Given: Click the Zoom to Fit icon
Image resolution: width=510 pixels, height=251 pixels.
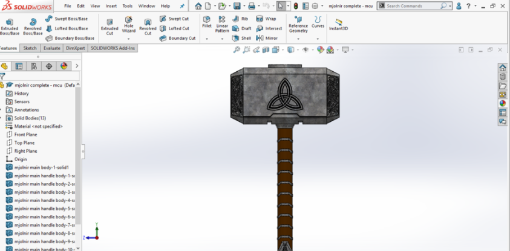Looking at the screenshot, I should 237,49.
